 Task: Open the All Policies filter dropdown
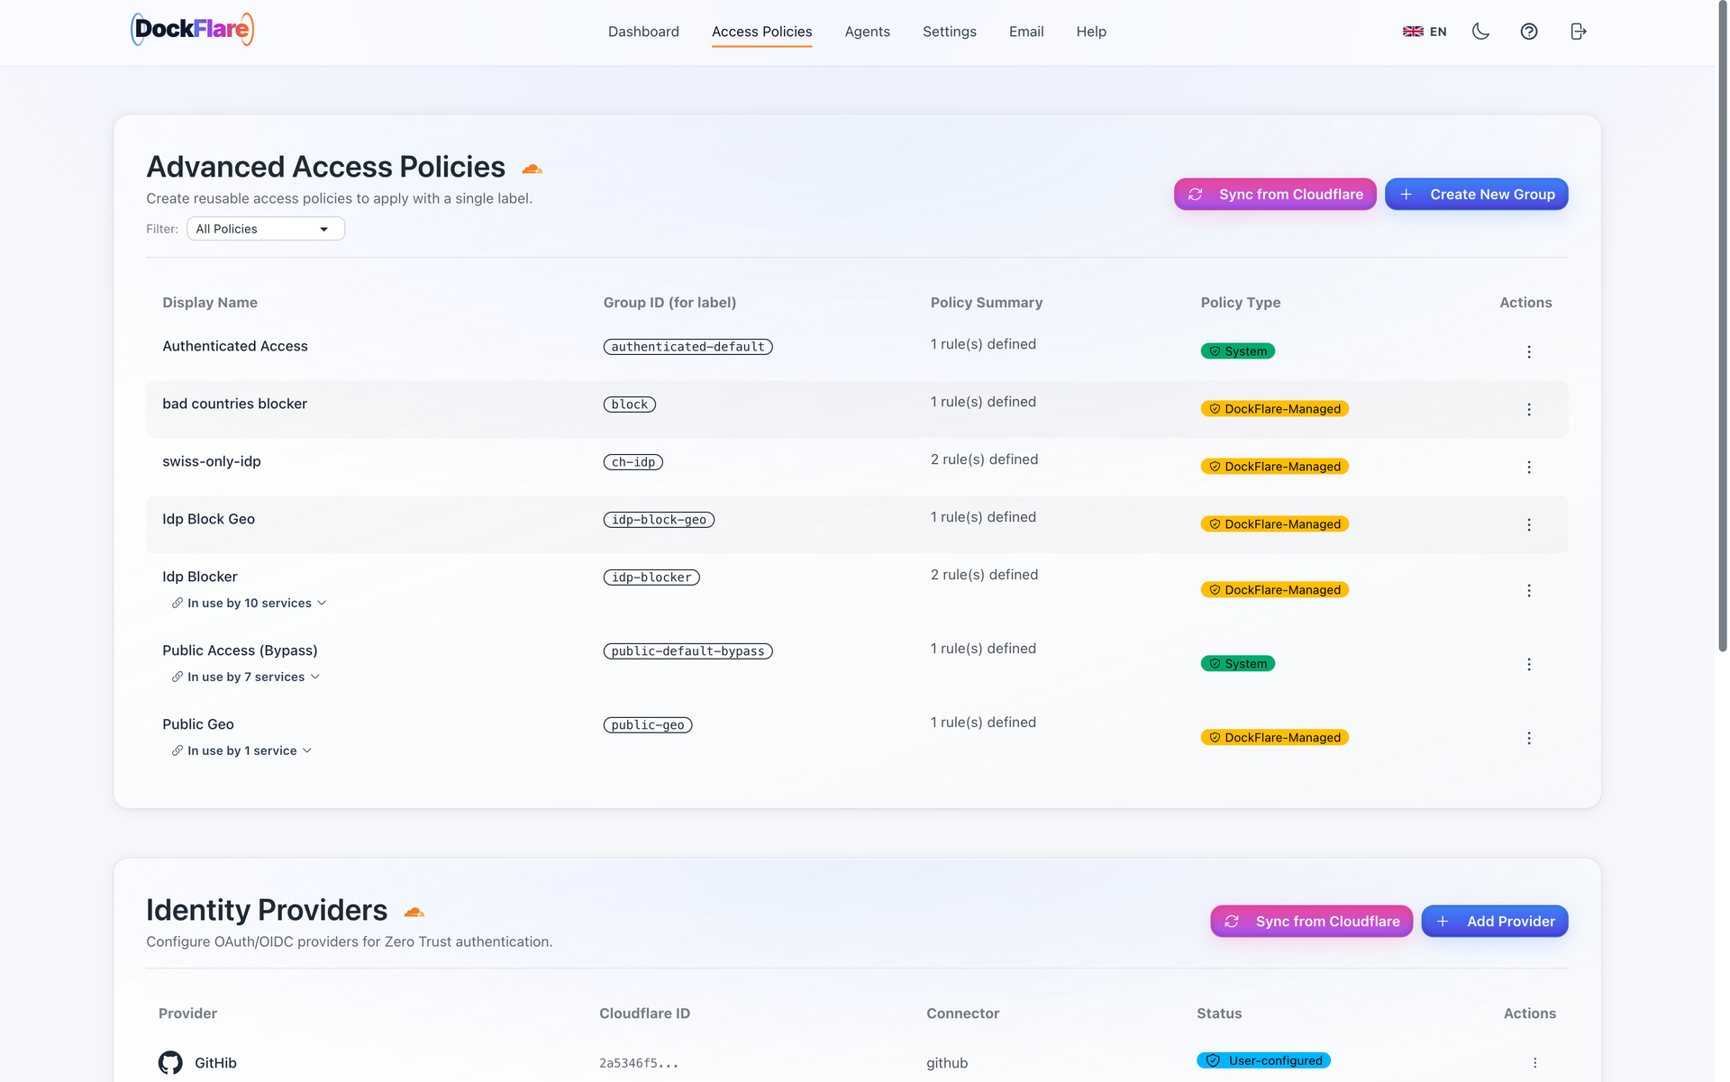tap(266, 229)
